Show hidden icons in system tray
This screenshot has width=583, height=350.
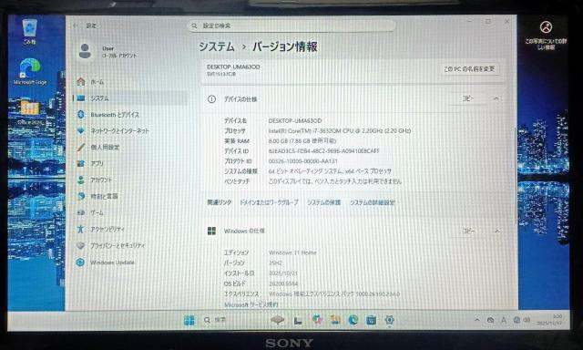tap(477, 320)
